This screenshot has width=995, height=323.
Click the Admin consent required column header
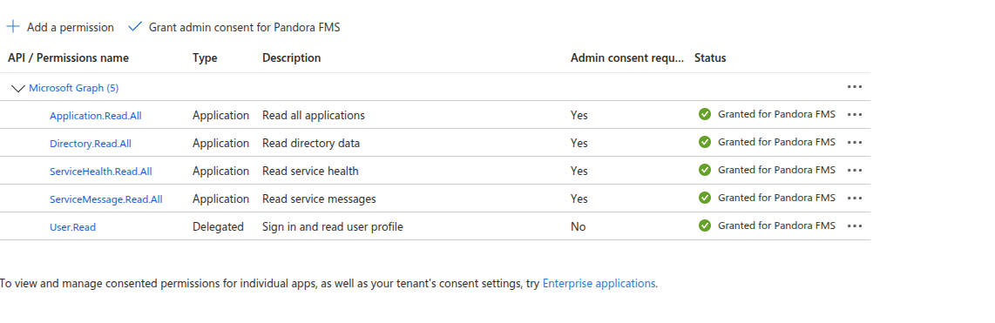click(x=627, y=57)
